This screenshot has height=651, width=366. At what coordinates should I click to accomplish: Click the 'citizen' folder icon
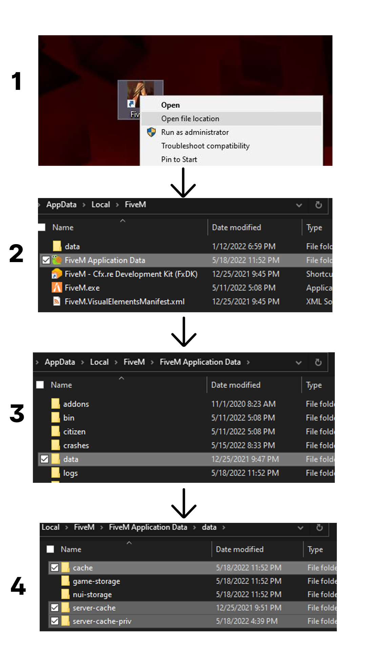coord(56,432)
